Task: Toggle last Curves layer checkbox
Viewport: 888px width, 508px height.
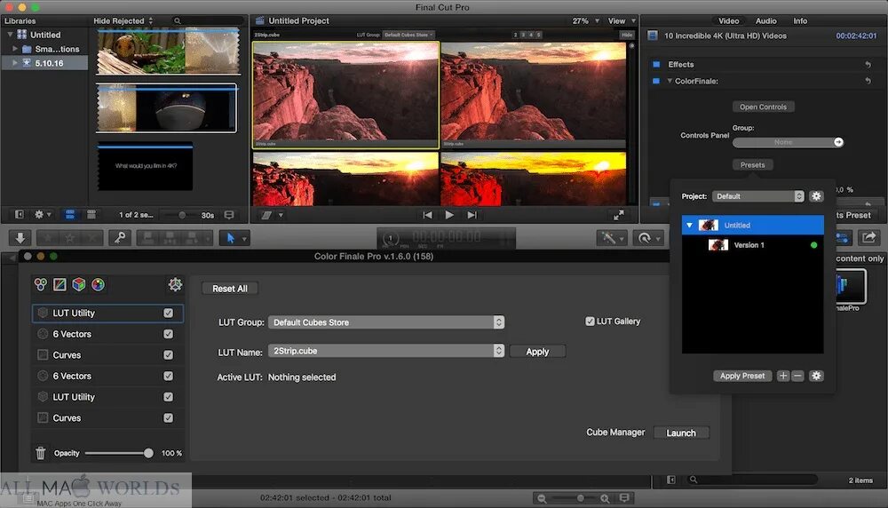Action: click(168, 417)
